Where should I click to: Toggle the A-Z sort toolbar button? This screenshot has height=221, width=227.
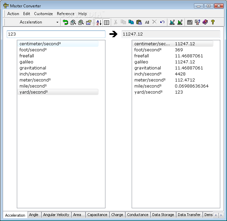(99, 22)
